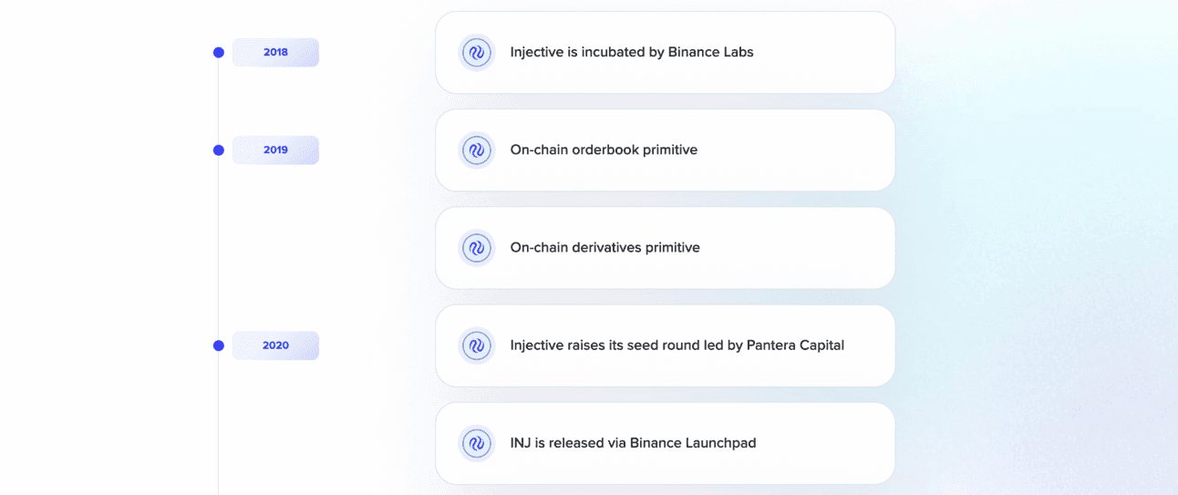This screenshot has width=1178, height=495.
Task: Select the 2020 year badge
Action: click(275, 345)
